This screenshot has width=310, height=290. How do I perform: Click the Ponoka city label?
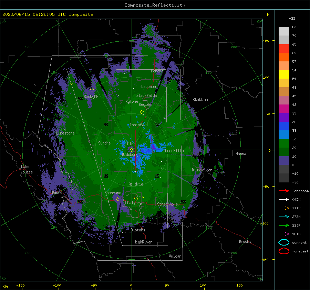click(157, 71)
